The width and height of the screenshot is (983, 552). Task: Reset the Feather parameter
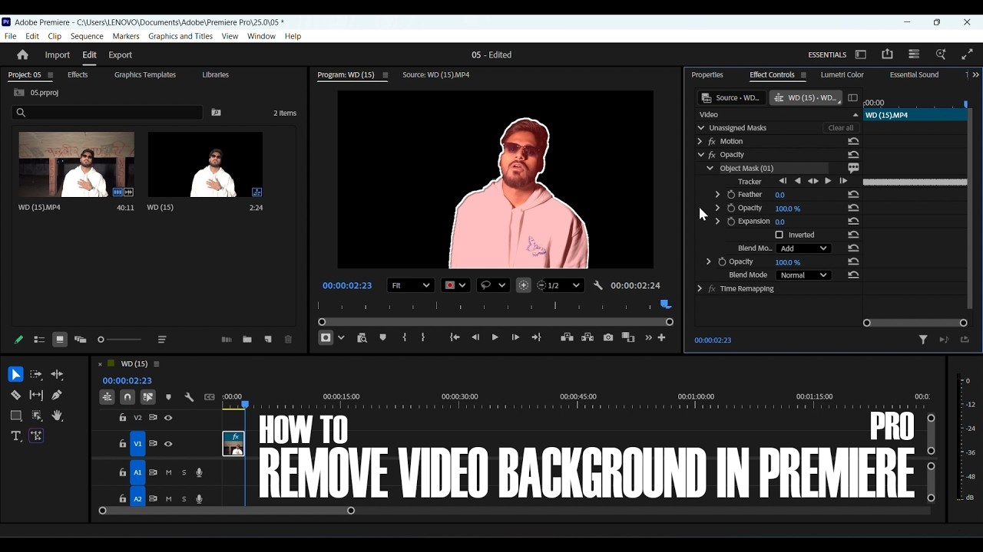(853, 195)
